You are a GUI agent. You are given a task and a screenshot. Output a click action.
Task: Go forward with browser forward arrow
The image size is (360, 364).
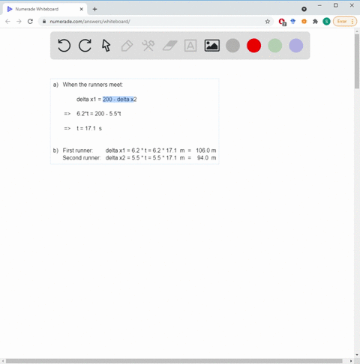pos(19,22)
